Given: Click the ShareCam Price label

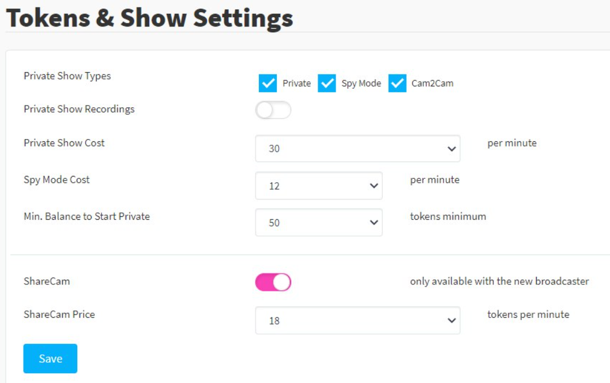Looking at the screenshot, I should (x=59, y=315).
